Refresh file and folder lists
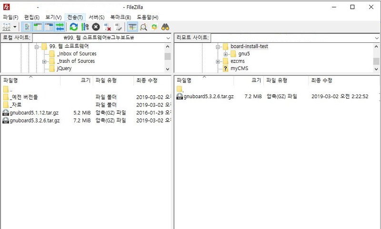This screenshot has height=229, width=381. [x=74, y=27]
